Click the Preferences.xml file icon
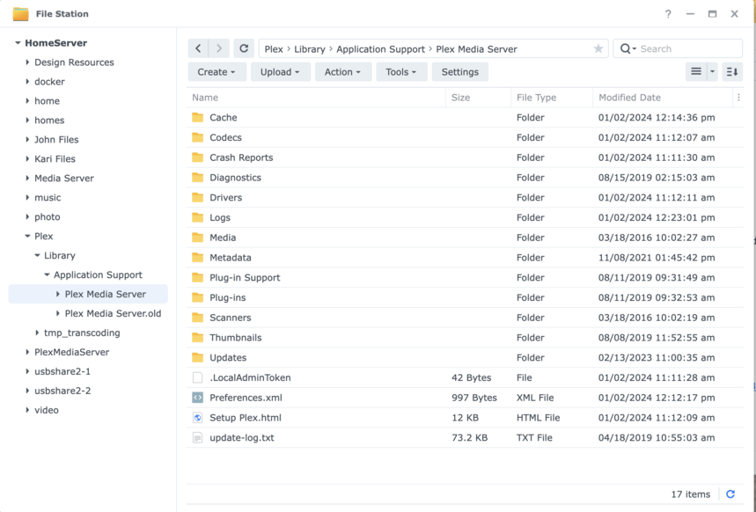 pos(198,398)
